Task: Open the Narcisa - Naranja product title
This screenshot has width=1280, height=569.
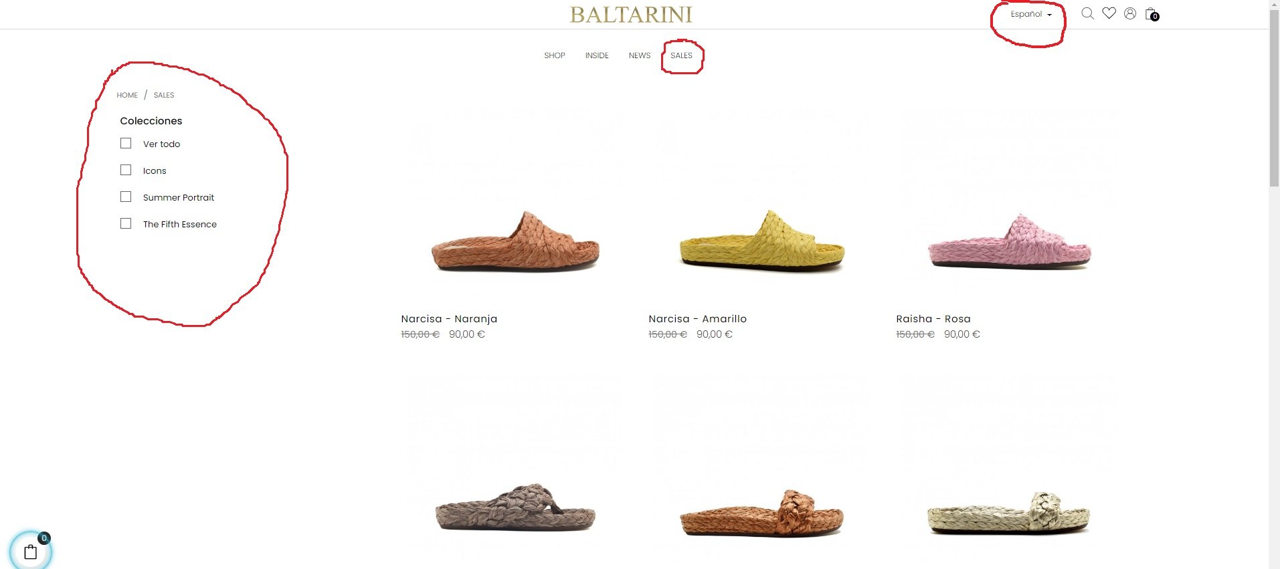Action: [449, 319]
